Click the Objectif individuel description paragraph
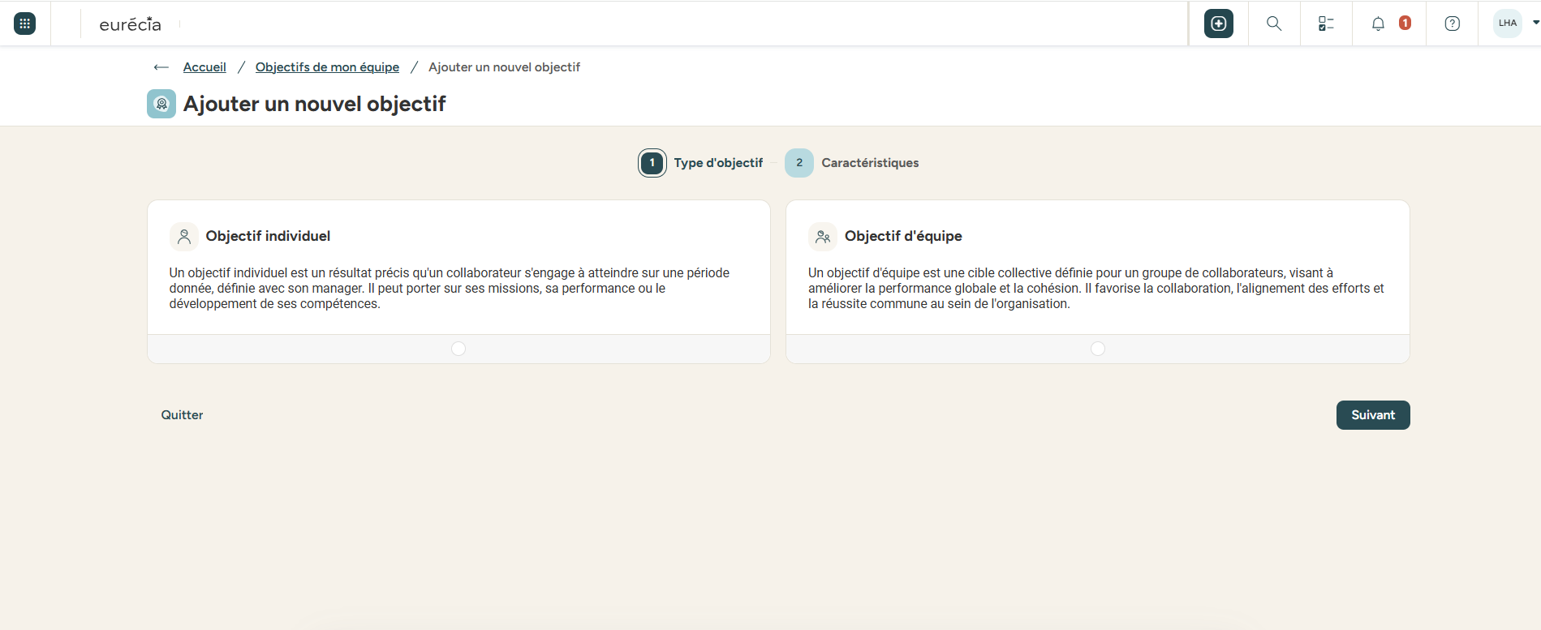 click(x=450, y=289)
